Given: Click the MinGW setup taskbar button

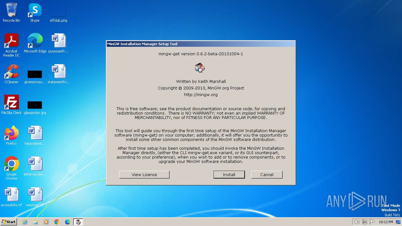Looking at the screenshot, I should click(x=78, y=222).
